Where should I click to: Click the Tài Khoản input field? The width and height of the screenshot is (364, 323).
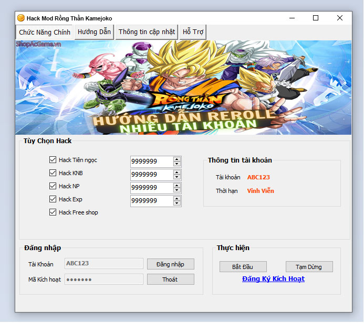click(x=104, y=263)
